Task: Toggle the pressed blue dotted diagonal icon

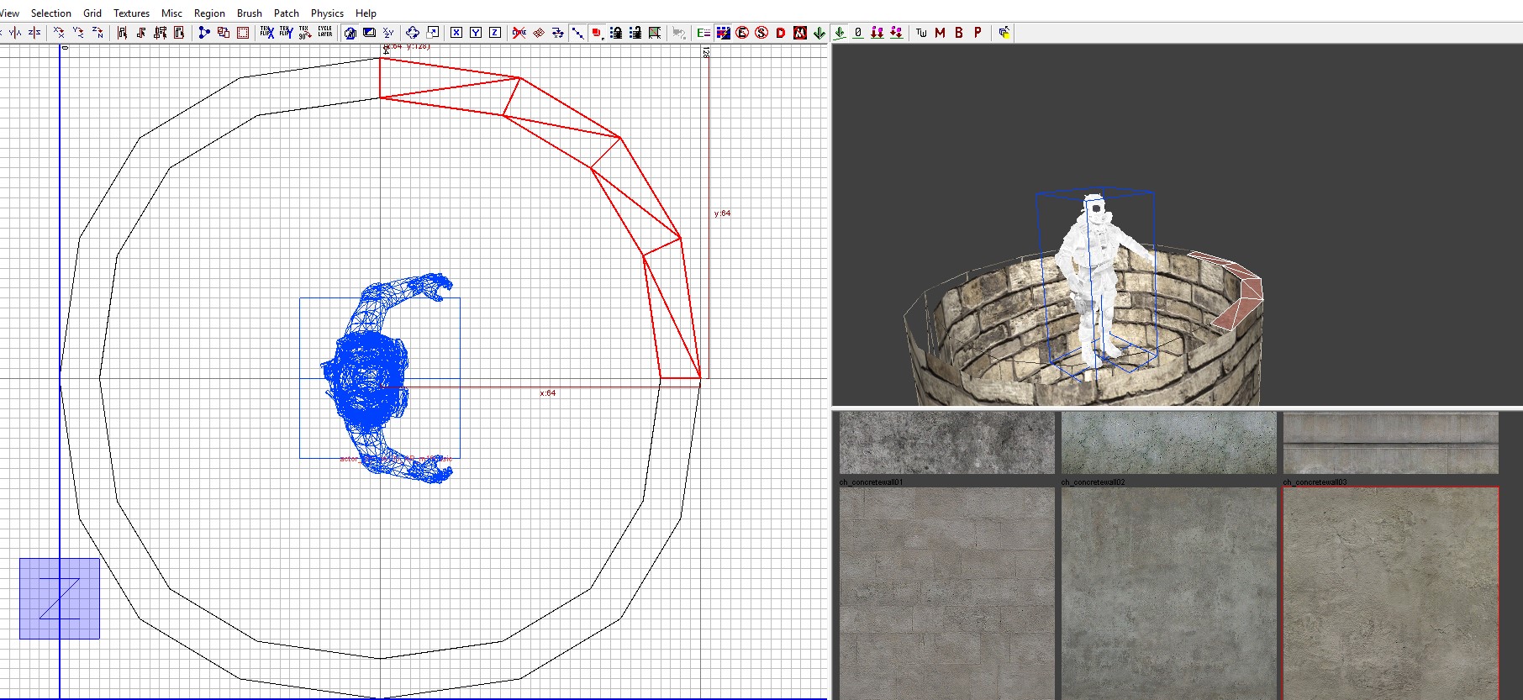Action: coord(577,33)
